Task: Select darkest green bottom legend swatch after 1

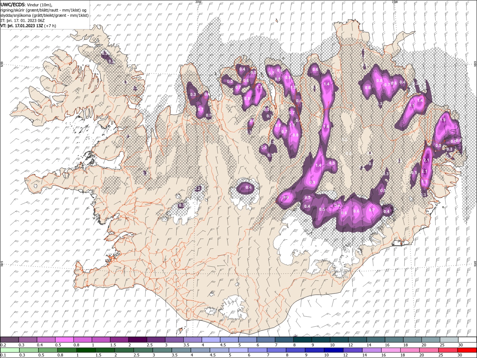Action: [86, 350]
